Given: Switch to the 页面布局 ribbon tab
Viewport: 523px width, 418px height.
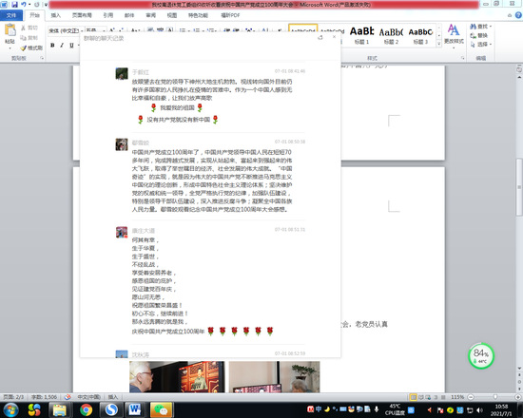Looking at the screenshot, I should 82,15.
